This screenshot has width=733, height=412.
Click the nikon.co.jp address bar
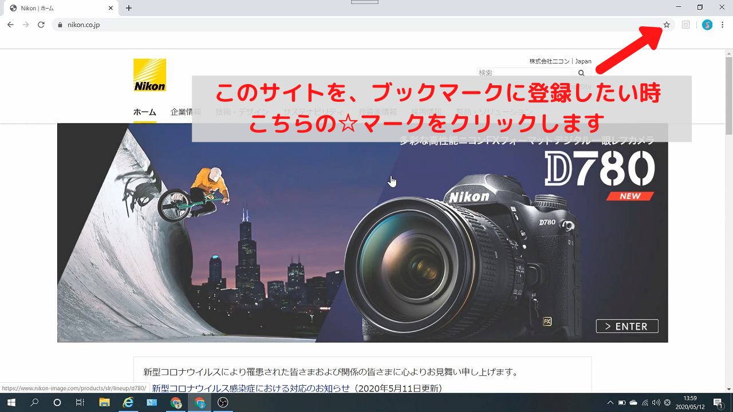point(364,25)
